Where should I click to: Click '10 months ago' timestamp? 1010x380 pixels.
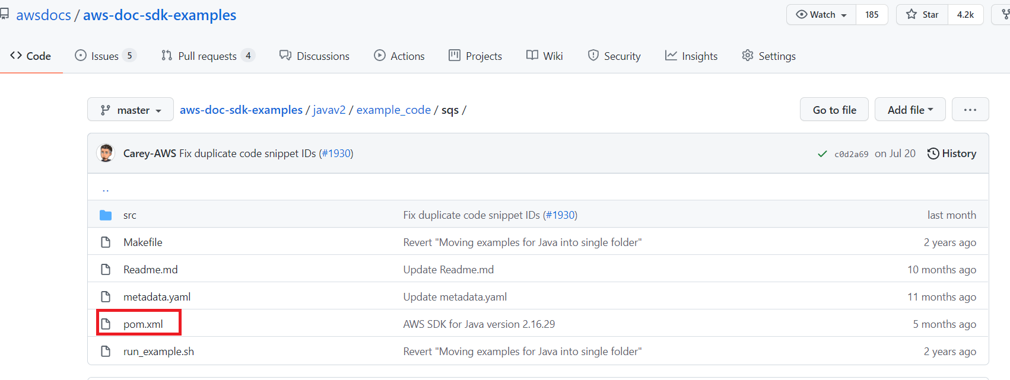click(x=942, y=270)
